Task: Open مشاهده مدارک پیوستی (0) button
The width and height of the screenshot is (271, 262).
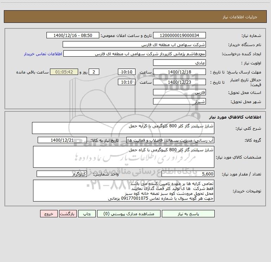Action: point(128,213)
